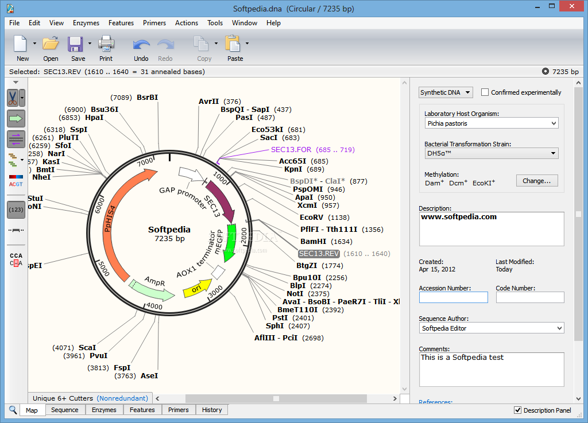588x423 pixels.
Task: Click the map horizontal scrollbar right arrow
Action: (x=394, y=398)
